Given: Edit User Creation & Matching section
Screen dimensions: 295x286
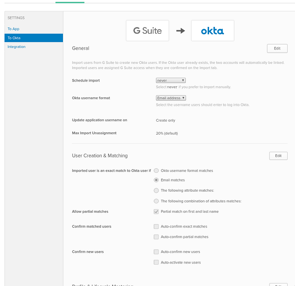Looking at the screenshot, I should 278,156.
